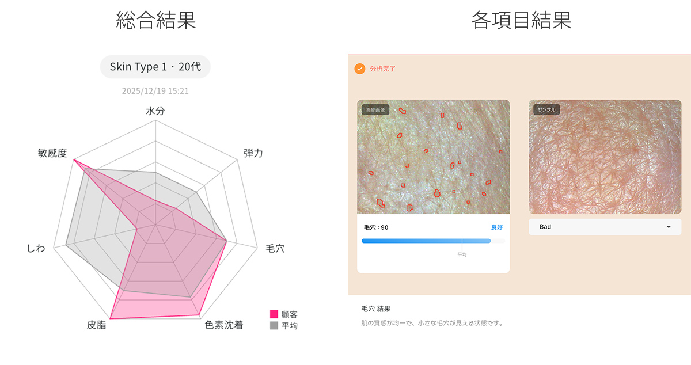The image size is (691, 365).
Task: Click the orange 分析完了 checkmark icon
Action: click(360, 69)
